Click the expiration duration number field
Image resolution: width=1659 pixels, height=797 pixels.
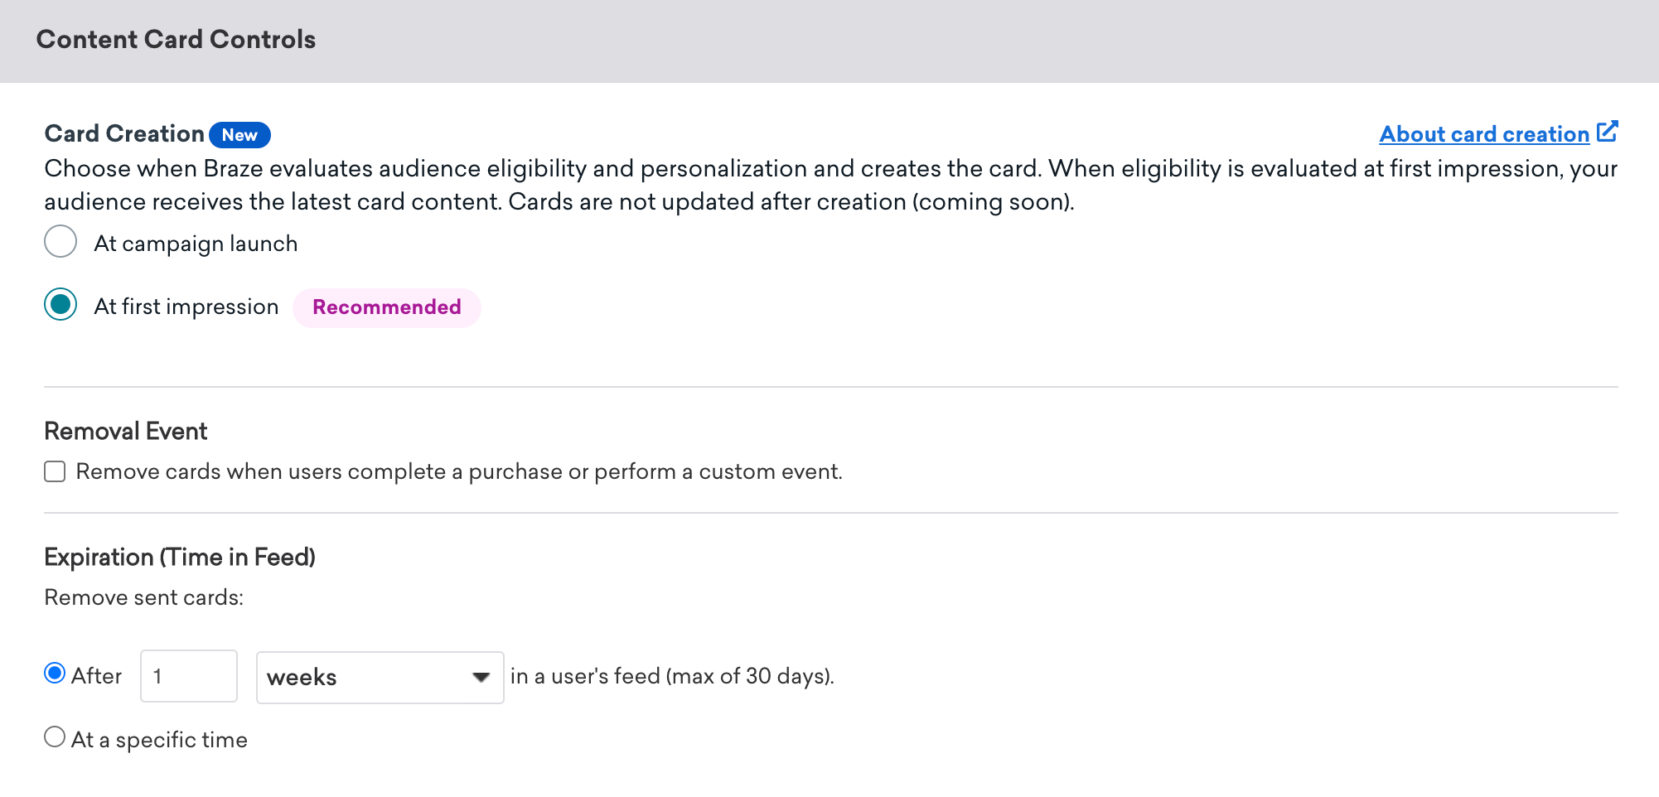pyautogui.click(x=189, y=676)
